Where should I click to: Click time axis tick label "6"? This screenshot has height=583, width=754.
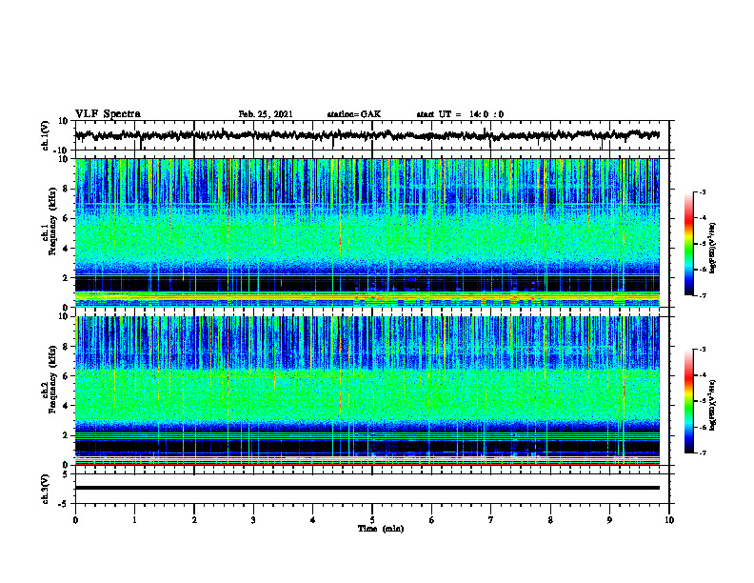point(432,520)
